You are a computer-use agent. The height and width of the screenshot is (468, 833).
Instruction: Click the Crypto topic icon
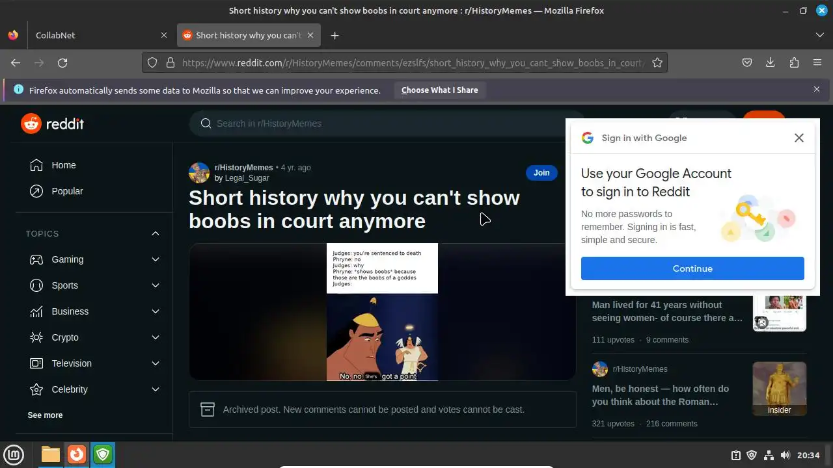(36, 337)
